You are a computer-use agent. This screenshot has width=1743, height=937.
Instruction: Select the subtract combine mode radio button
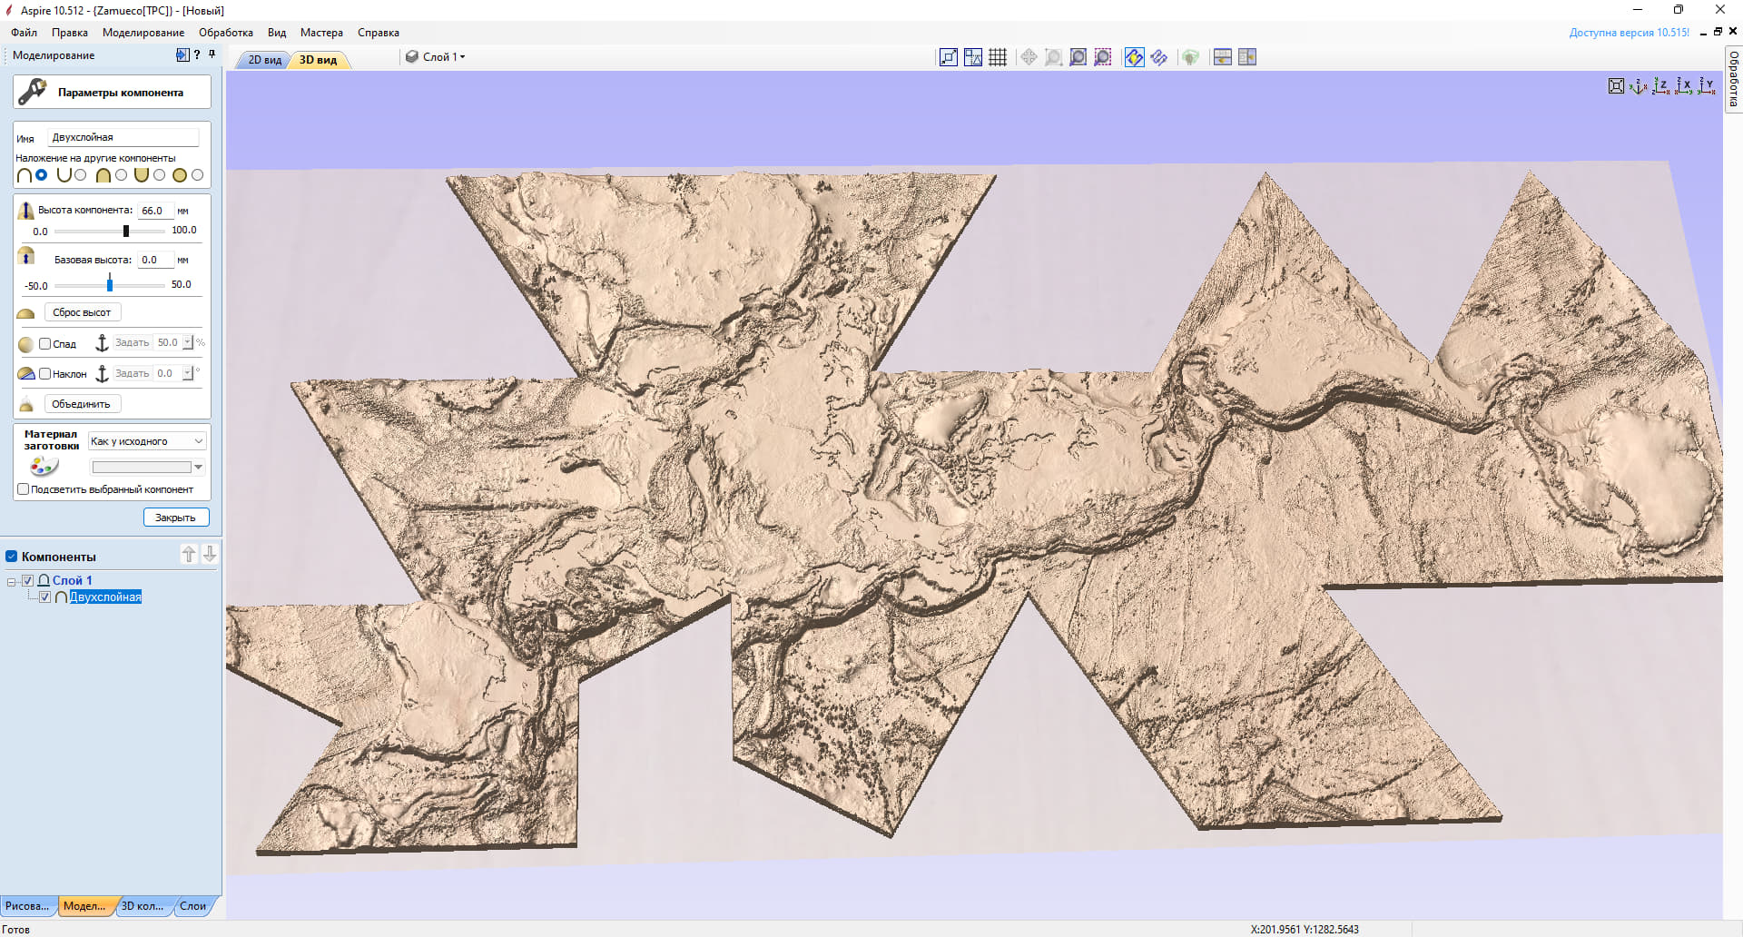coord(81,175)
